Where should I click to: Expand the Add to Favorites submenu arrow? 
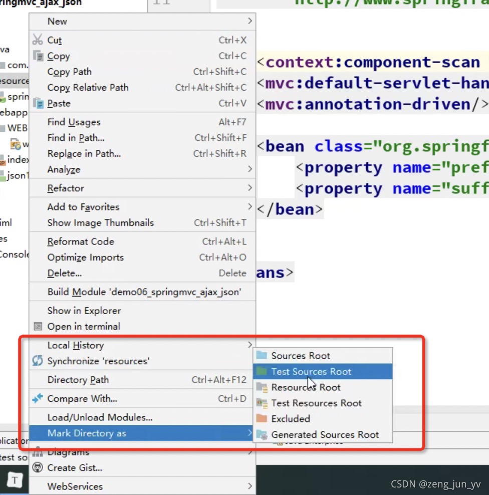[x=250, y=207]
